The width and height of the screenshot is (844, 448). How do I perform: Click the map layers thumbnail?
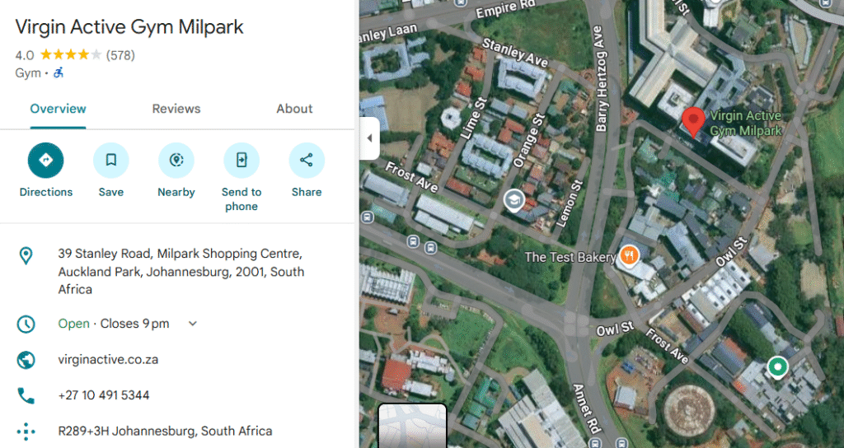(412, 426)
